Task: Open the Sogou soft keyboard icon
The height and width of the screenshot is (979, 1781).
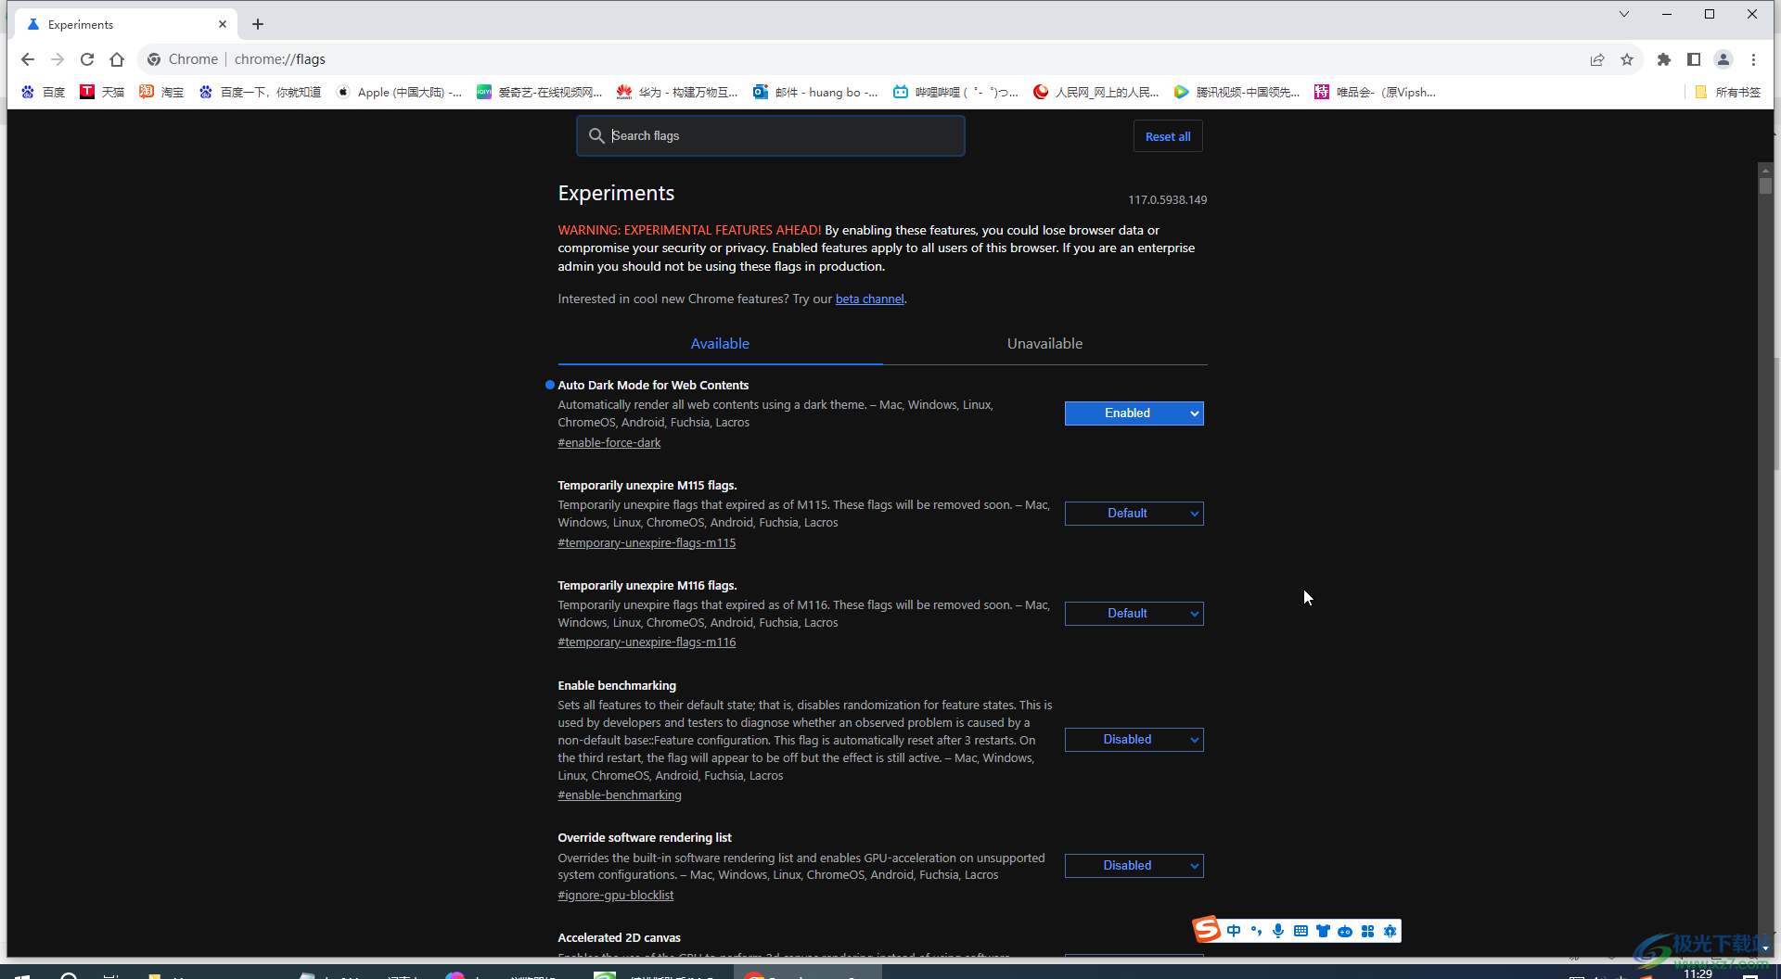Action: (x=1301, y=931)
